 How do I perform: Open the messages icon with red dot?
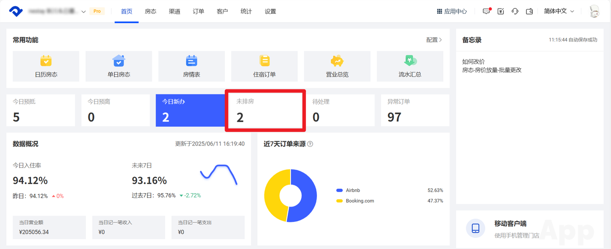[486, 11]
